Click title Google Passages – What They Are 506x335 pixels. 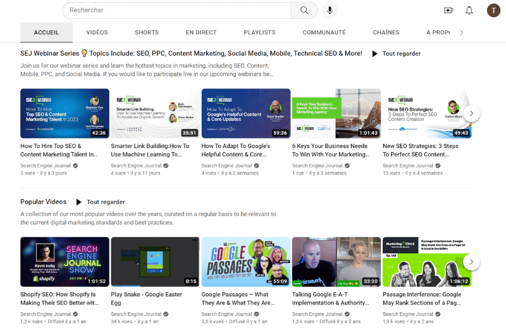tap(238, 298)
